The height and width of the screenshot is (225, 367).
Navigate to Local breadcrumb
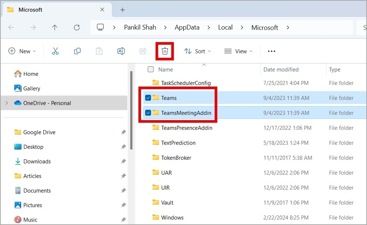225,27
